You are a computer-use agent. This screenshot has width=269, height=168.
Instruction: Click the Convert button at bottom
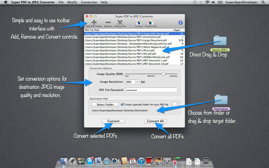pyautogui.click(x=113, y=121)
